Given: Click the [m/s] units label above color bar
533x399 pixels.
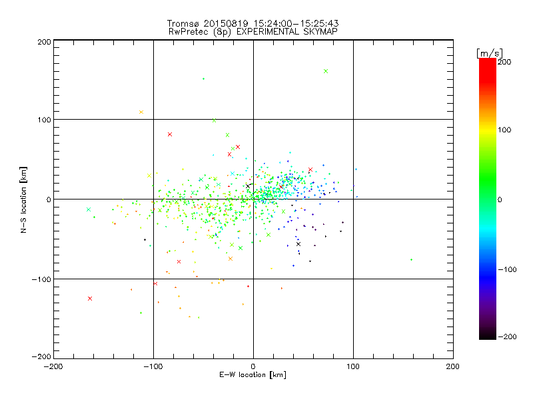Looking at the screenshot, I should pos(489,52).
